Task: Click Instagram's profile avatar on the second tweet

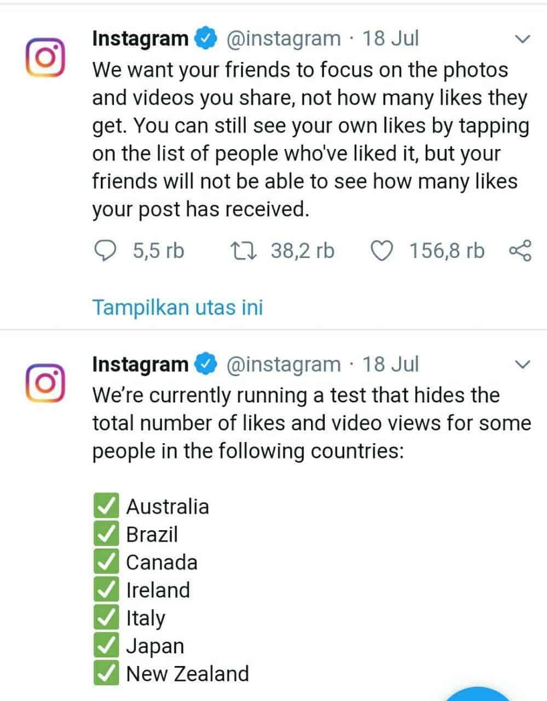Action: point(46,382)
